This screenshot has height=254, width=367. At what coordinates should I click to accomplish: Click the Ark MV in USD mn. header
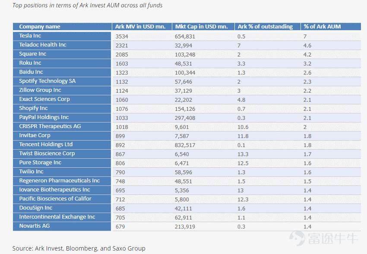tap(142, 27)
